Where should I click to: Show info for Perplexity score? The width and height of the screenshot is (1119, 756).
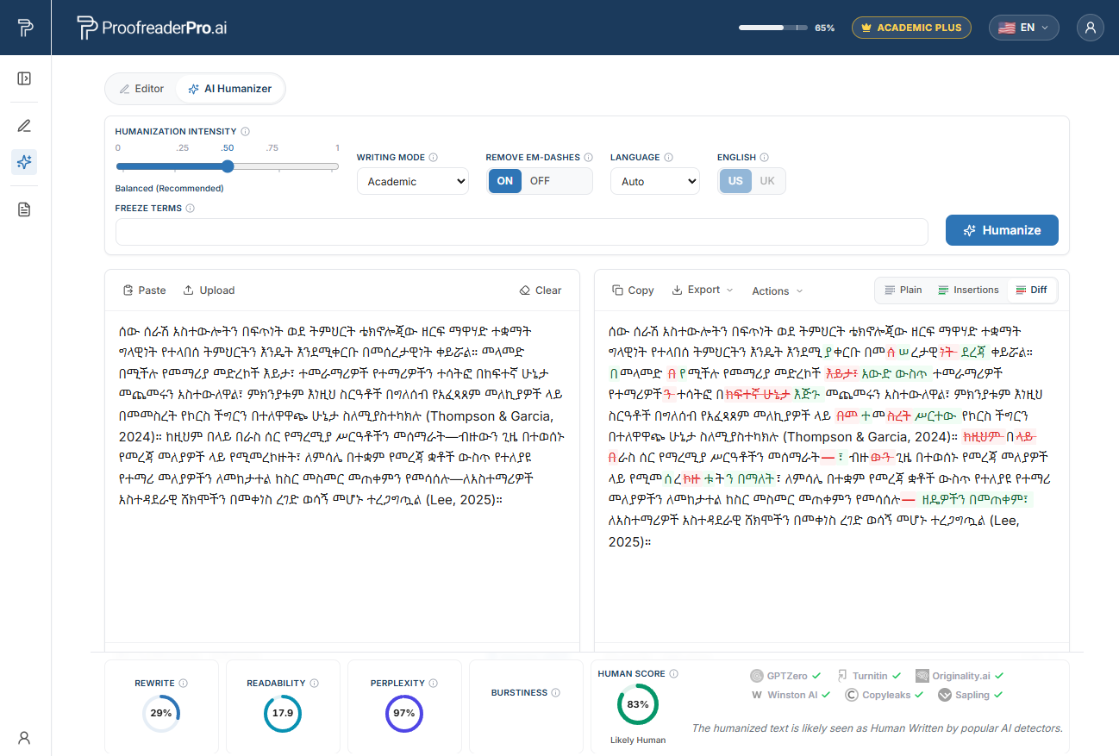(434, 684)
